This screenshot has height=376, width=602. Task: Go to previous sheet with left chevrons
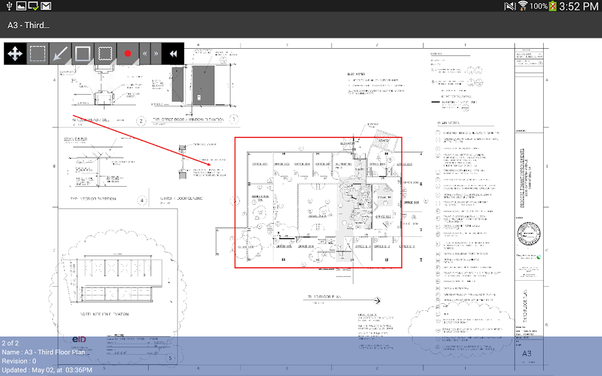pyautogui.click(x=145, y=53)
